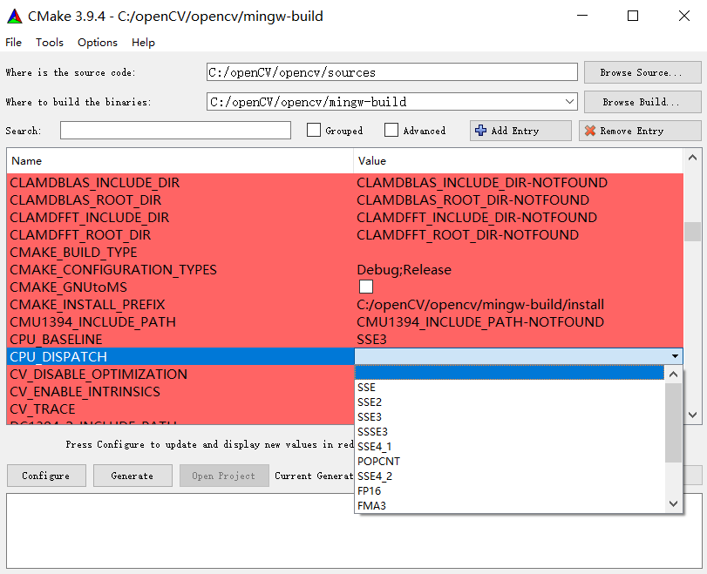Click the Browse Source button

(x=642, y=72)
